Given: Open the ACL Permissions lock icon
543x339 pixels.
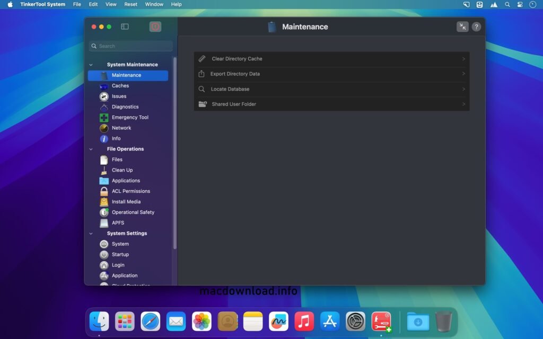Looking at the screenshot, I should coord(104,191).
